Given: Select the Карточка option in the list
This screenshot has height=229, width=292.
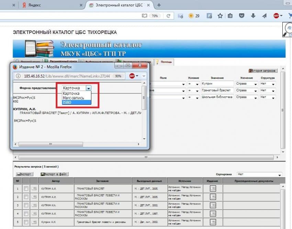Looking at the screenshot, I should click(76, 93).
